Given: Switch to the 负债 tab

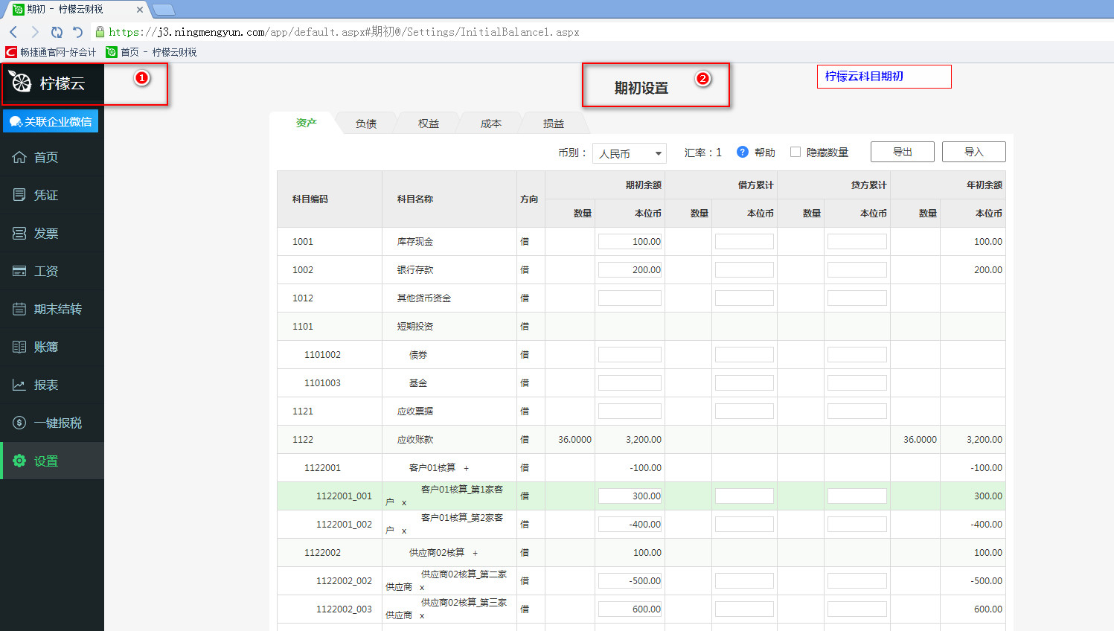Looking at the screenshot, I should click(x=365, y=124).
